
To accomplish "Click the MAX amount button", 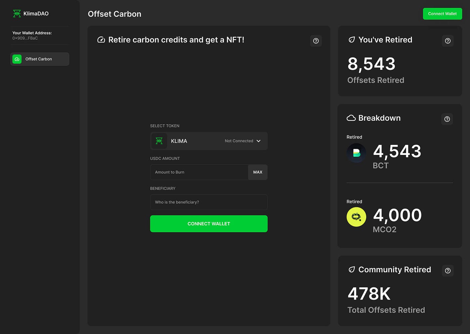I will click(258, 172).
